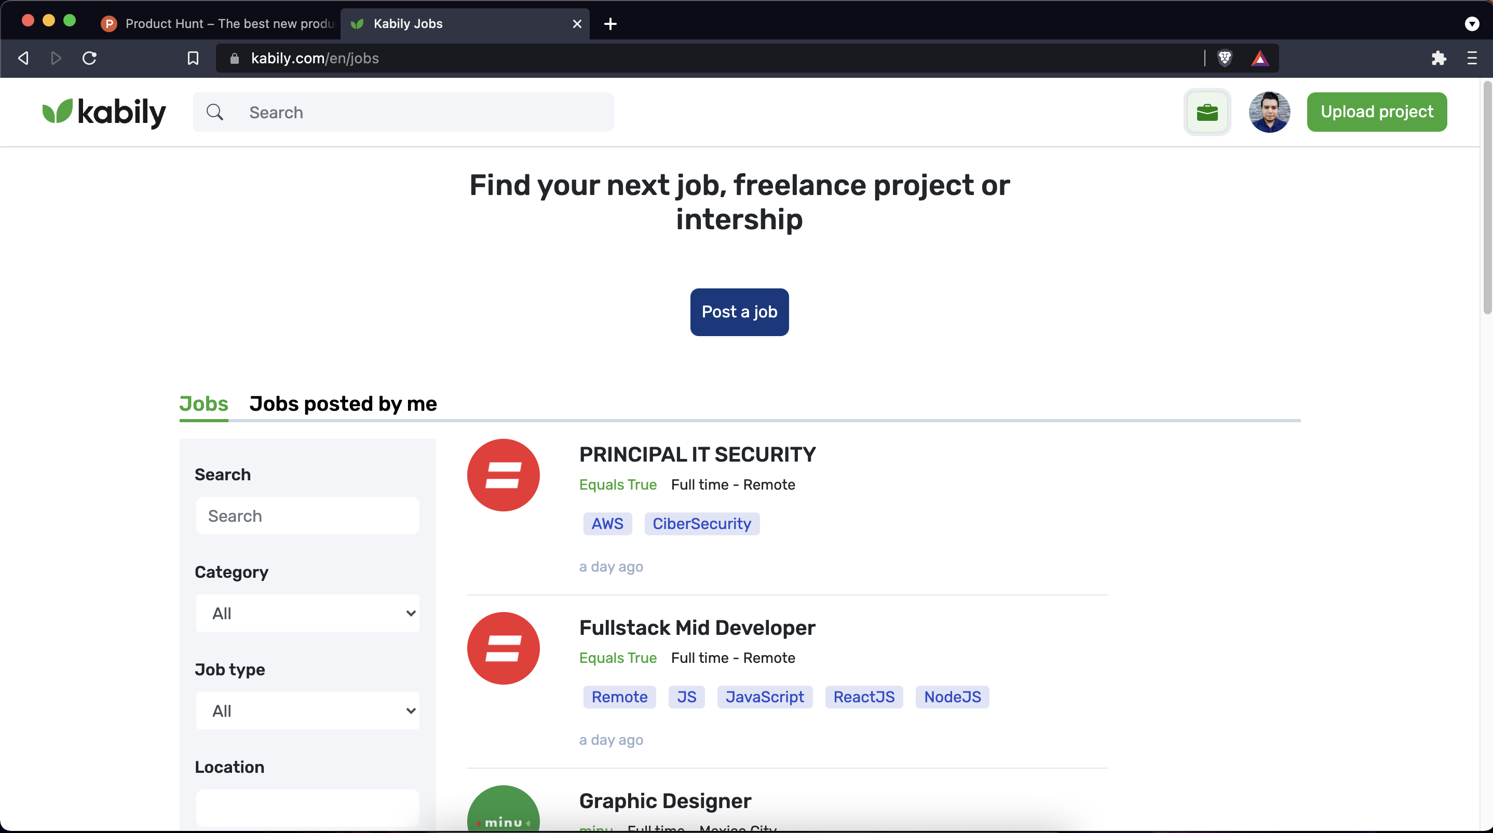The image size is (1493, 833).
Task: Click the green briefcase jobs icon
Action: click(1206, 112)
